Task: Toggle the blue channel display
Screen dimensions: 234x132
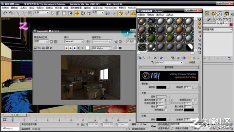Action: (74, 48)
